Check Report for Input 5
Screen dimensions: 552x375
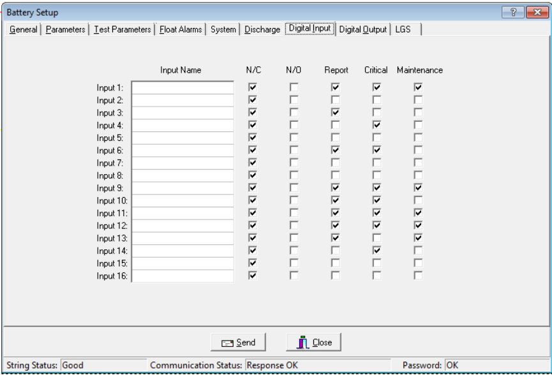pyautogui.click(x=336, y=138)
